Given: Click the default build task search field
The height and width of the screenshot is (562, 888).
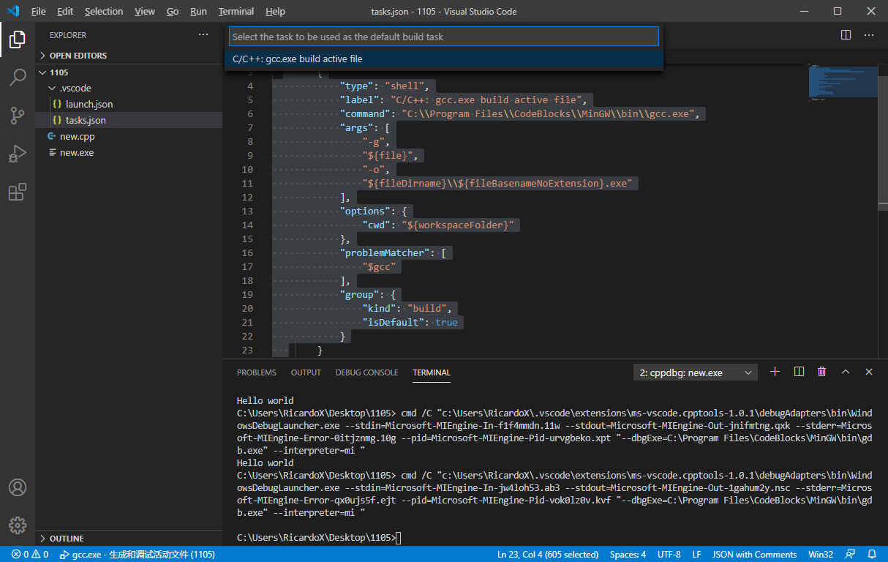Looking at the screenshot, I should point(443,37).
